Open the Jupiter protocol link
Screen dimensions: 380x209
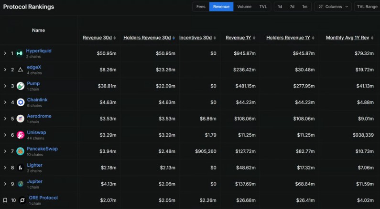(x=34, y=181)
